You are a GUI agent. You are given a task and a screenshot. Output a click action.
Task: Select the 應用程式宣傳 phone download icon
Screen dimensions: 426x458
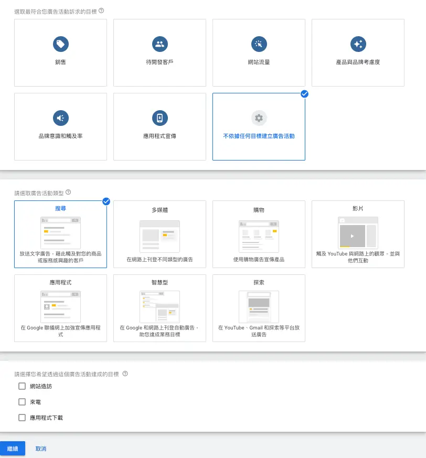[160, 118]
